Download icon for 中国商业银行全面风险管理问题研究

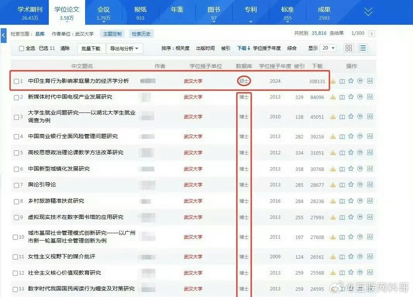tap(333, 137)
